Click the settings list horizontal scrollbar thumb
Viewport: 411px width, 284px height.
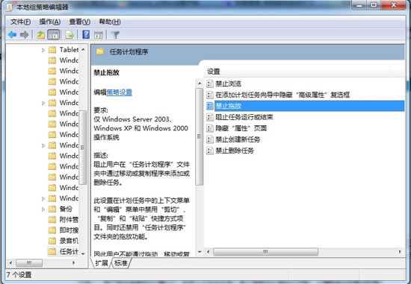(x=265, y=252)
